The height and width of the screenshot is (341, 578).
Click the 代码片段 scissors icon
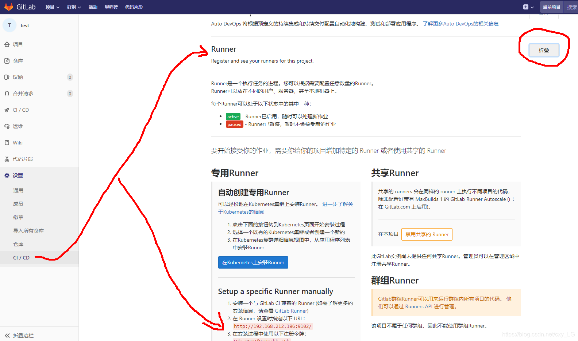pyautogui.click(x=7, y=159)
